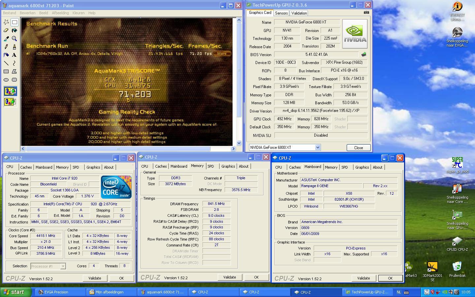Click Paint's vertical scroll down arrow
475x297 pixels.
(239, 143)
